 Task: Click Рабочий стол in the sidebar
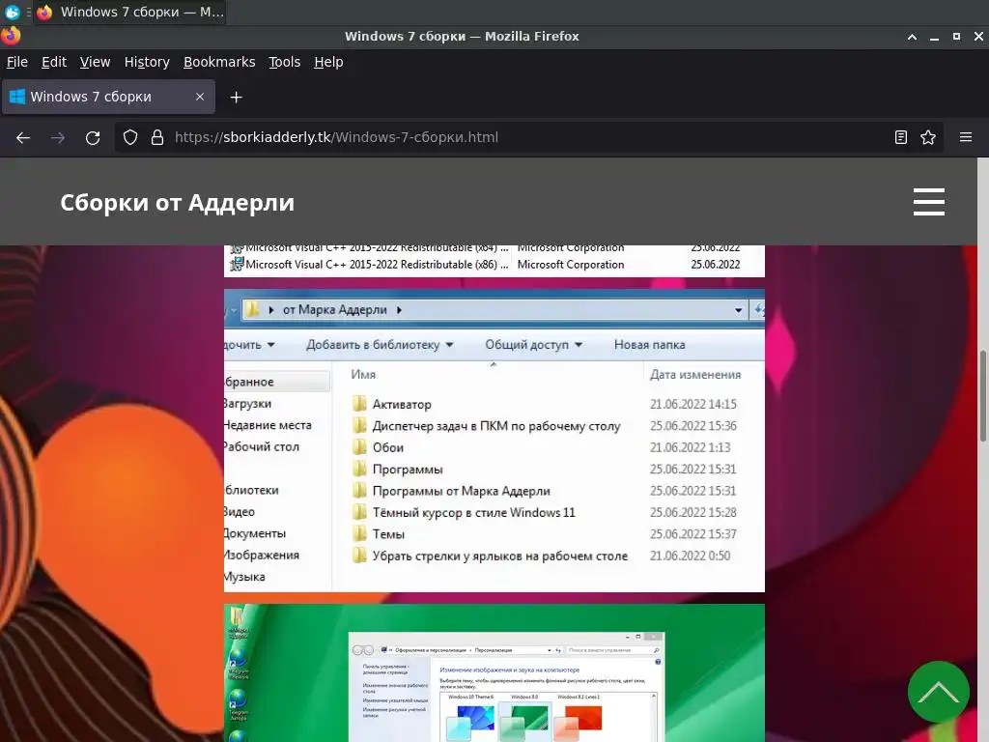[x=261, y=446]
